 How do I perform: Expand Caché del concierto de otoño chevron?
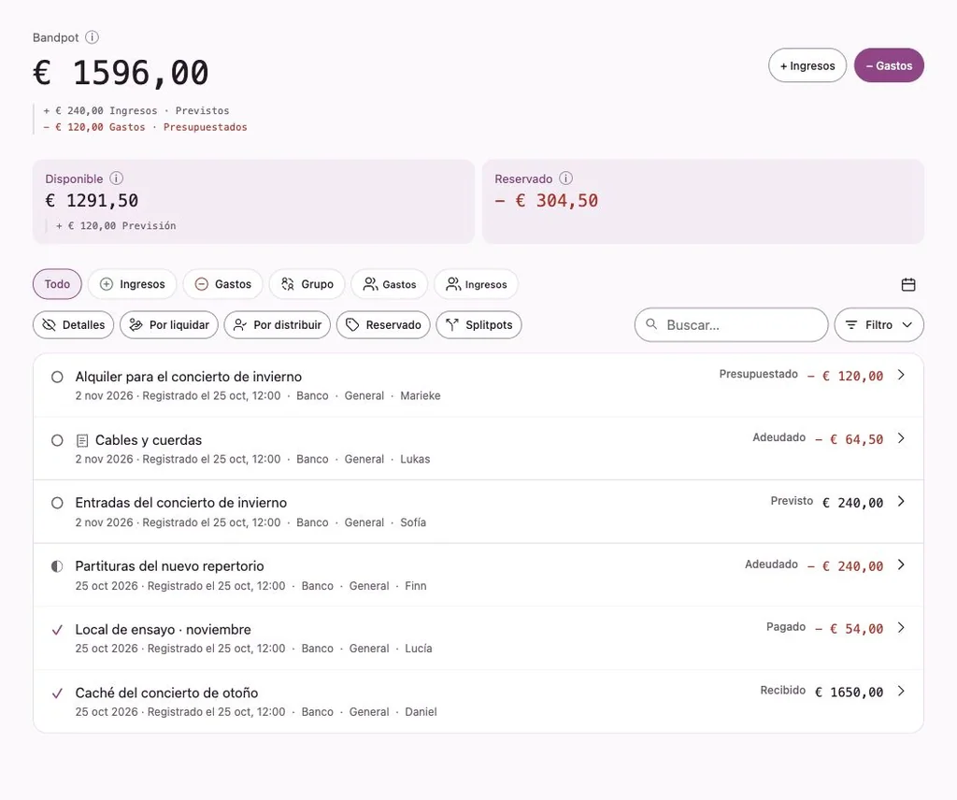[902, 691]
